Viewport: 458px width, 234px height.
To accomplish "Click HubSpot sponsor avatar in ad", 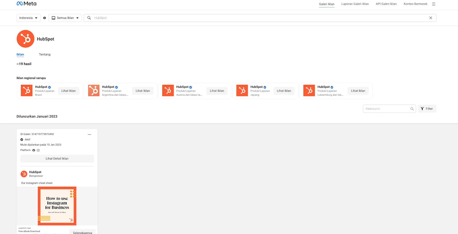I will [x=24, y=174].
